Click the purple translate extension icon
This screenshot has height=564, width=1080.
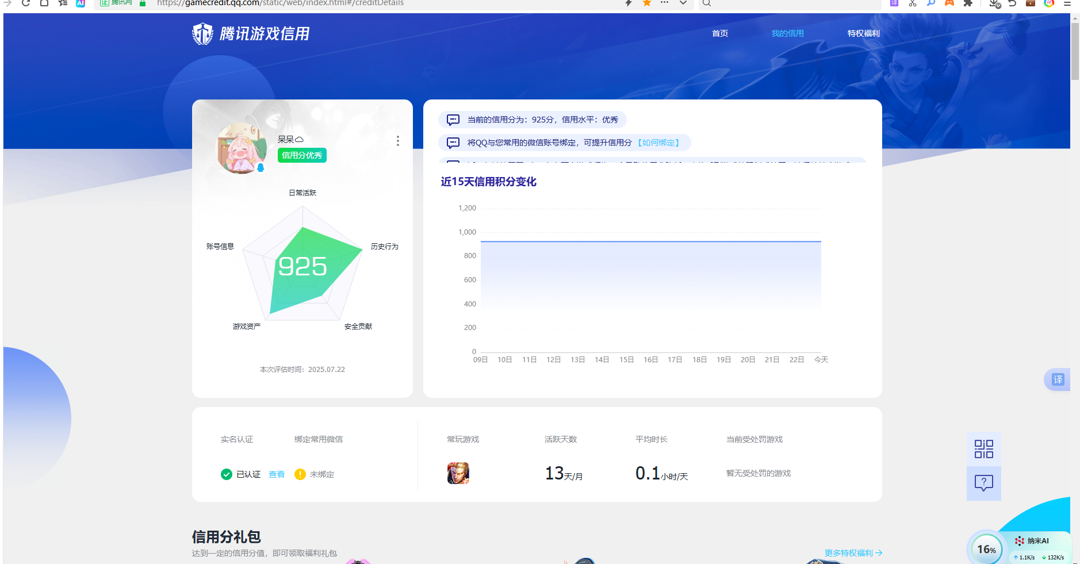894,3
